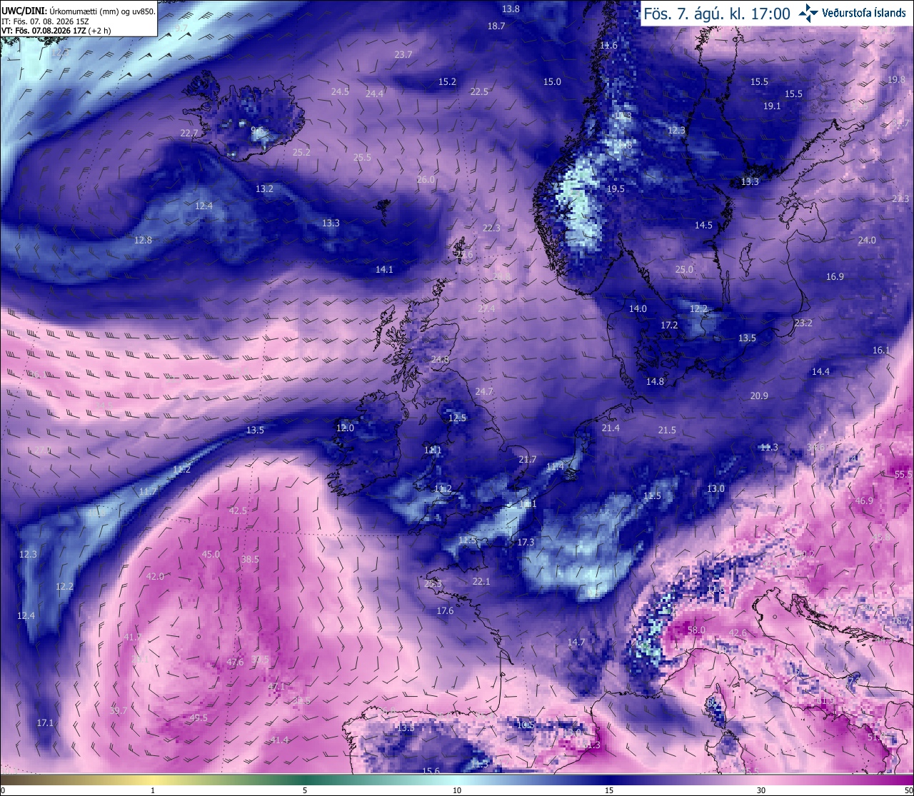Image resolution: width=914 pixels, height=796 pixels.
Task: Click the 13.8 value at the top edge
Action: click(511, 9)
